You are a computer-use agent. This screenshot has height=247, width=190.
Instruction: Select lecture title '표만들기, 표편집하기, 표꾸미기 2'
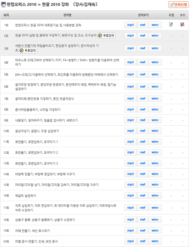coord(36,153)
